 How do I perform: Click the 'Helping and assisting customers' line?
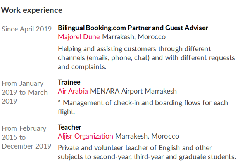tap(135, 49)
